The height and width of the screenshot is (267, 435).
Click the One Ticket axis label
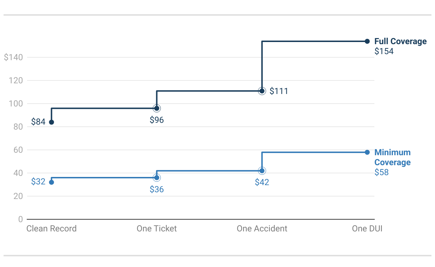pyautogui.click(x=157, y=229)
